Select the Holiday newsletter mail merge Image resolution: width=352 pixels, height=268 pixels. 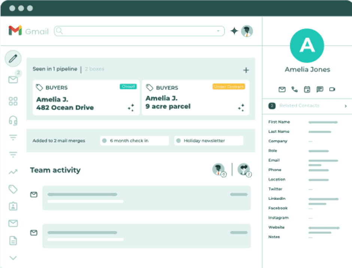pos(209,141)
